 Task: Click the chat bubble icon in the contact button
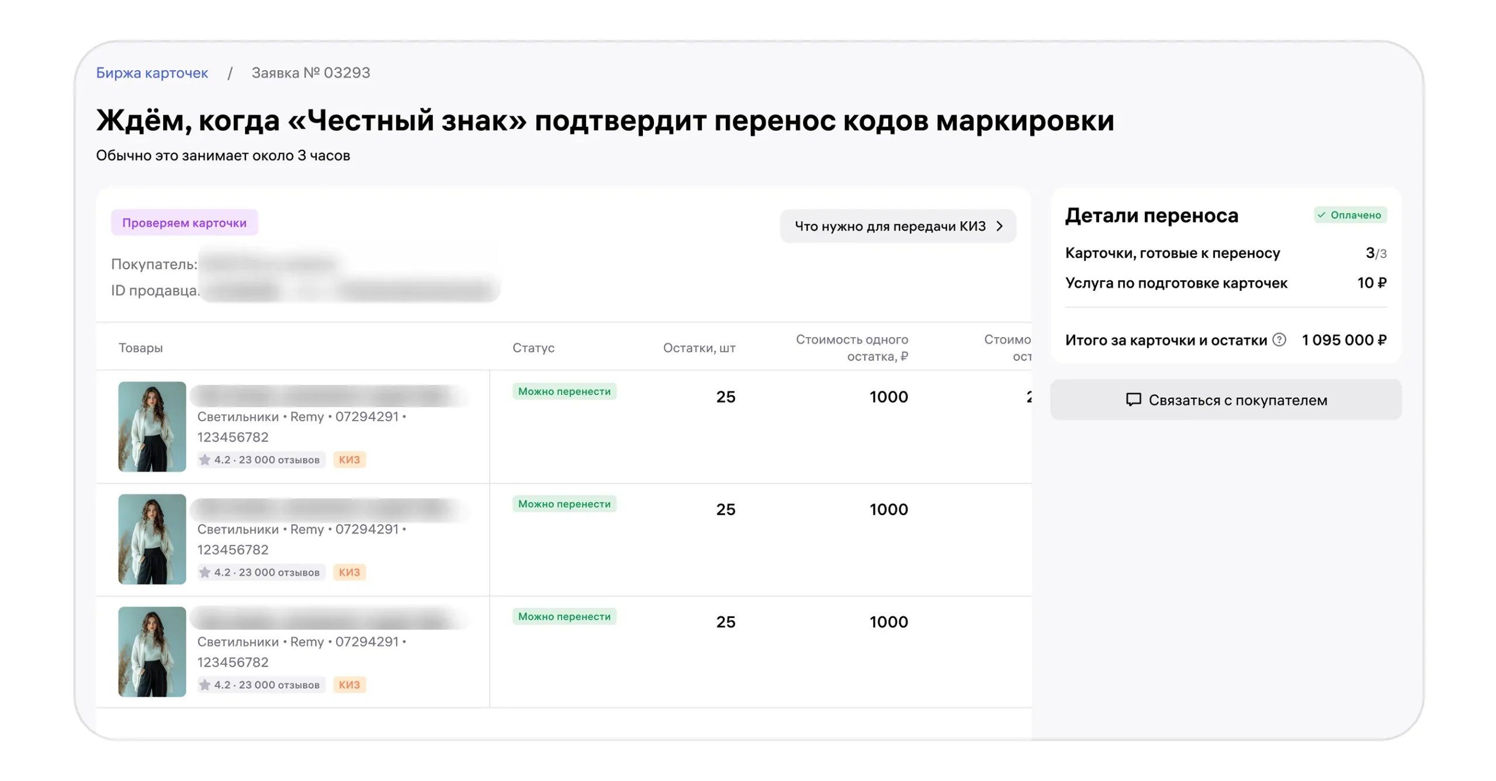tap(1133, 400)
